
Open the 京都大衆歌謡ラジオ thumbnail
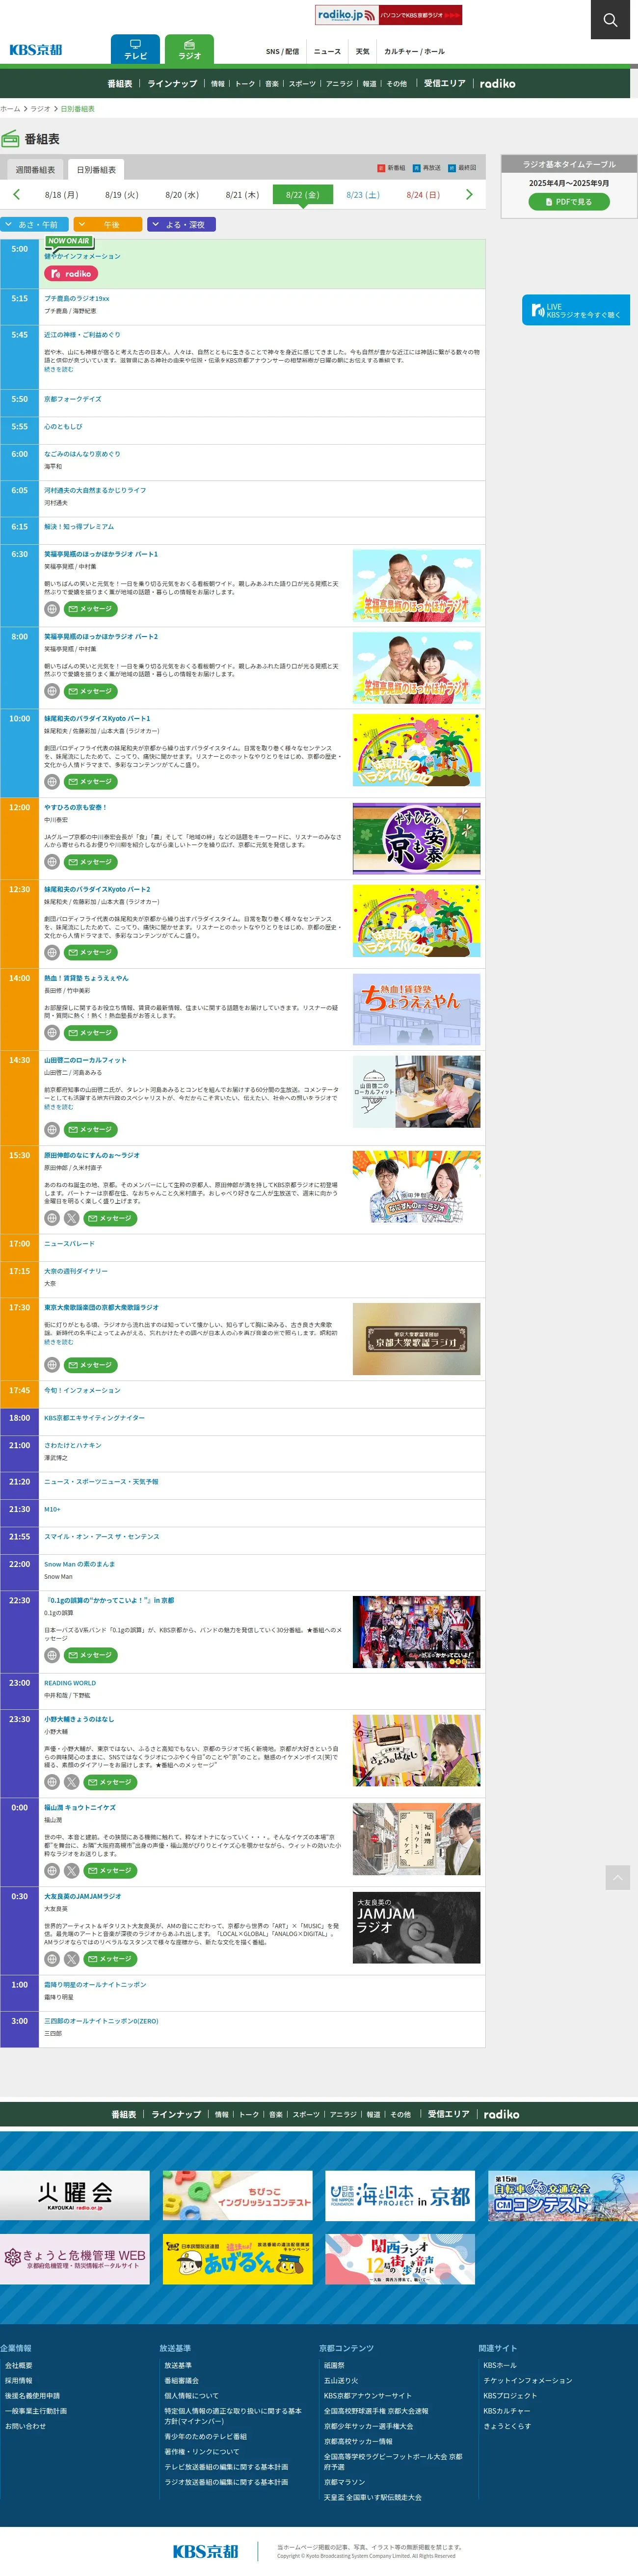(416, 1339)
